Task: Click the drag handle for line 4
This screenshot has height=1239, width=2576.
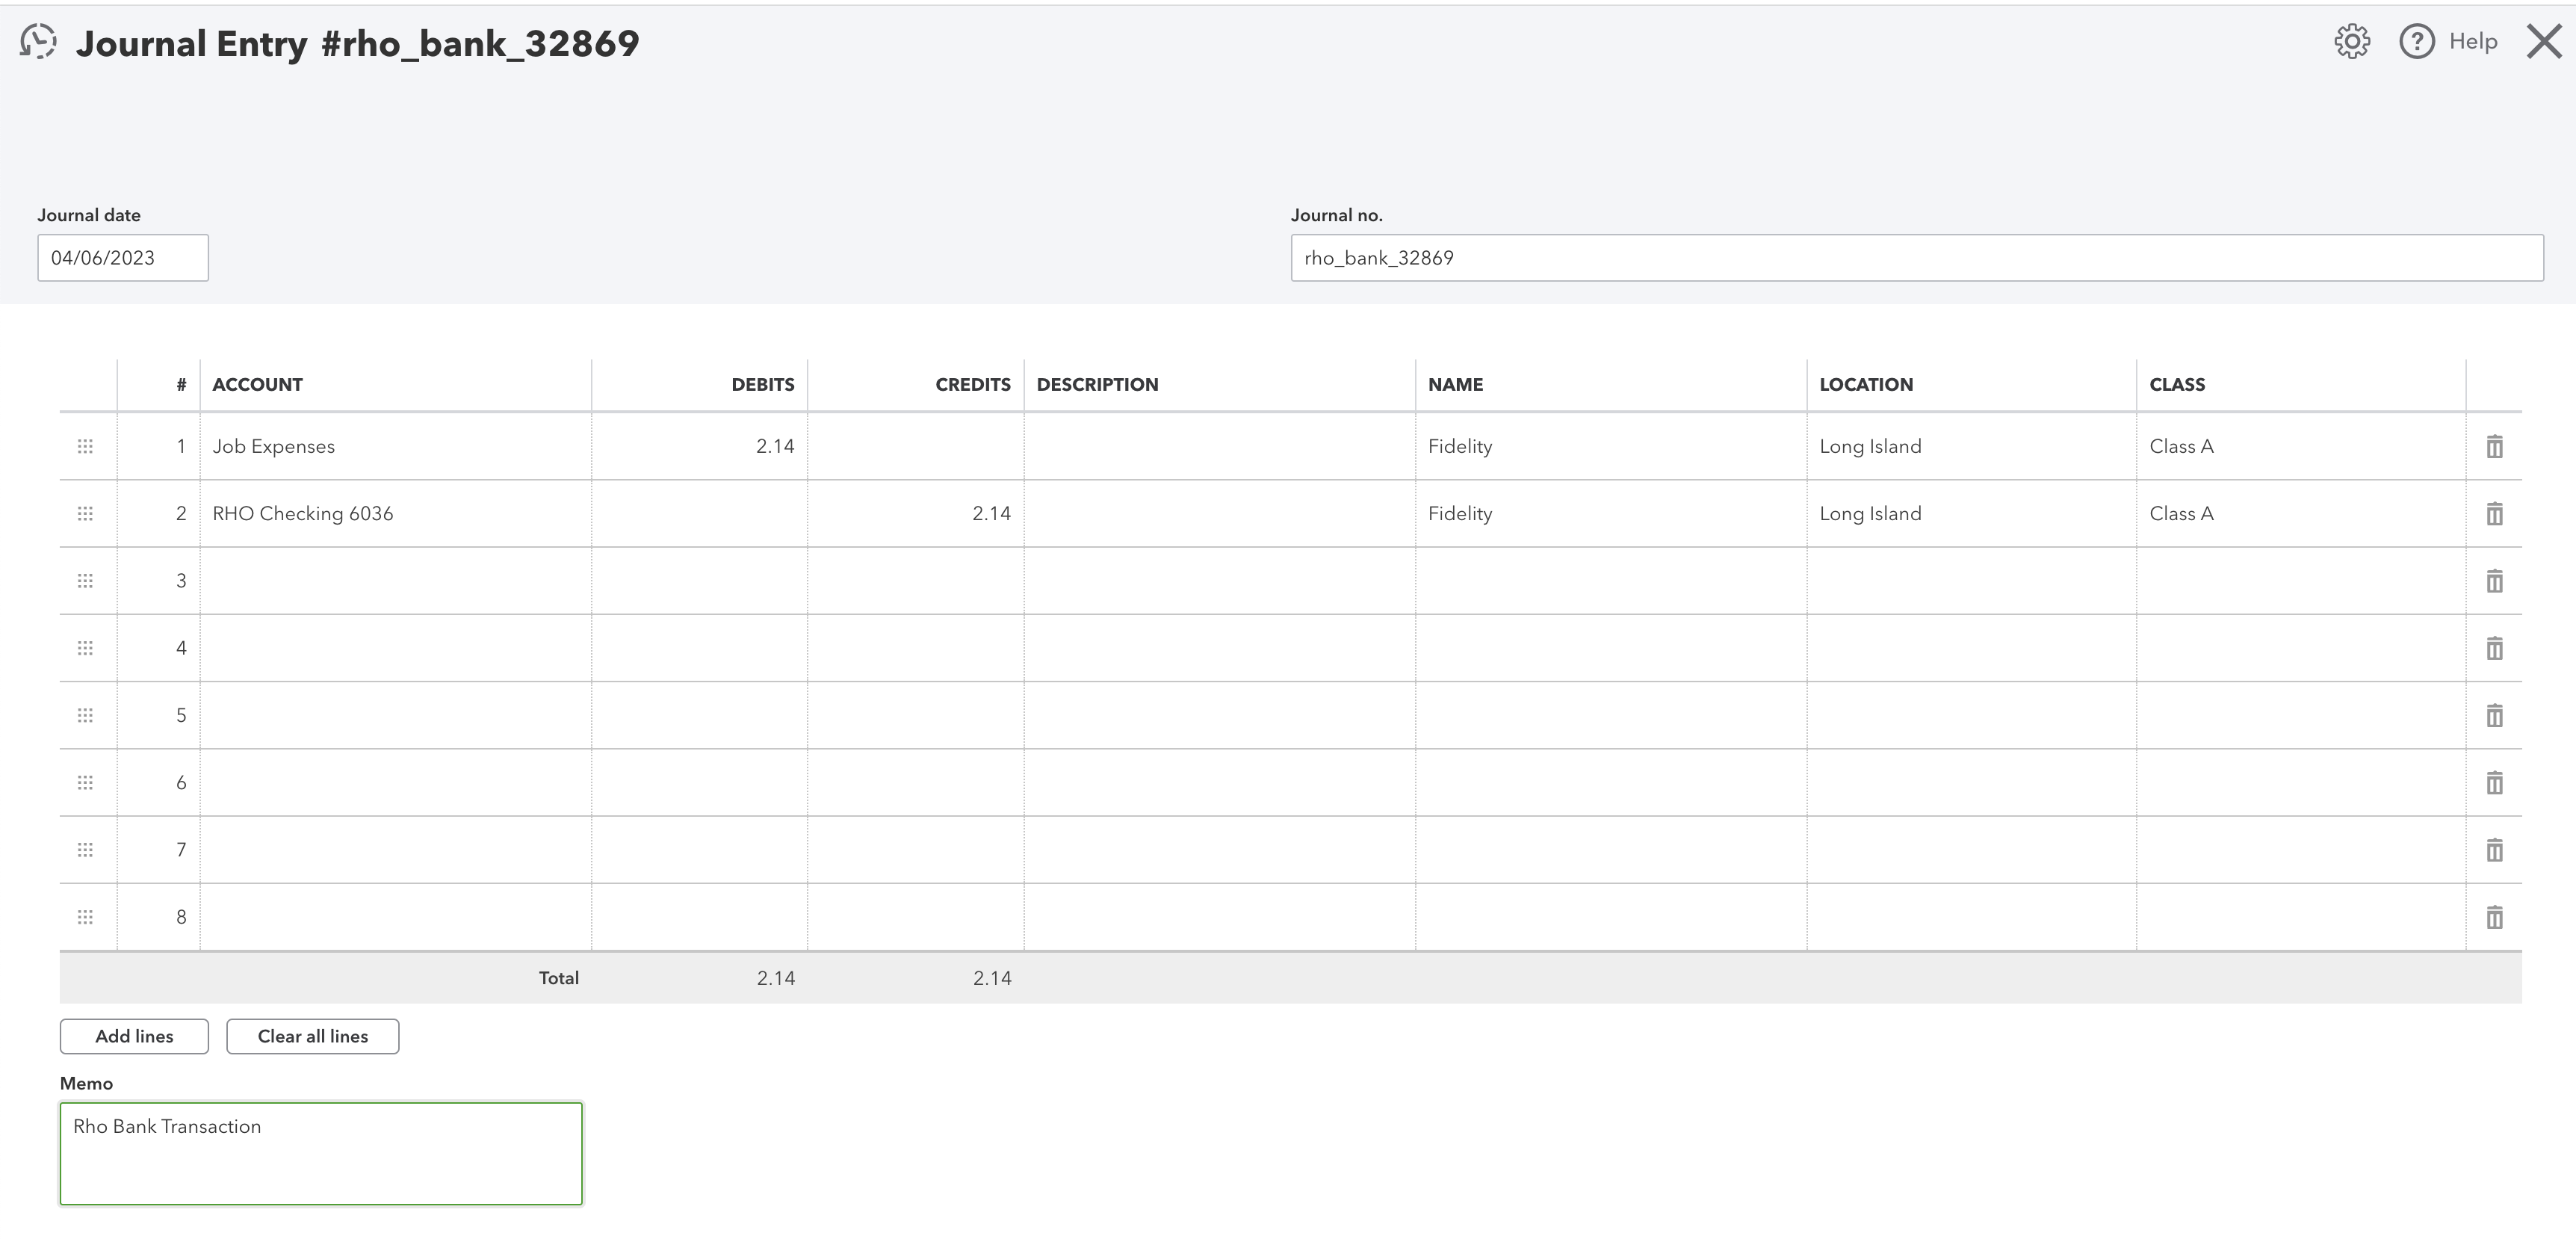Action: (x=85, y=648)
